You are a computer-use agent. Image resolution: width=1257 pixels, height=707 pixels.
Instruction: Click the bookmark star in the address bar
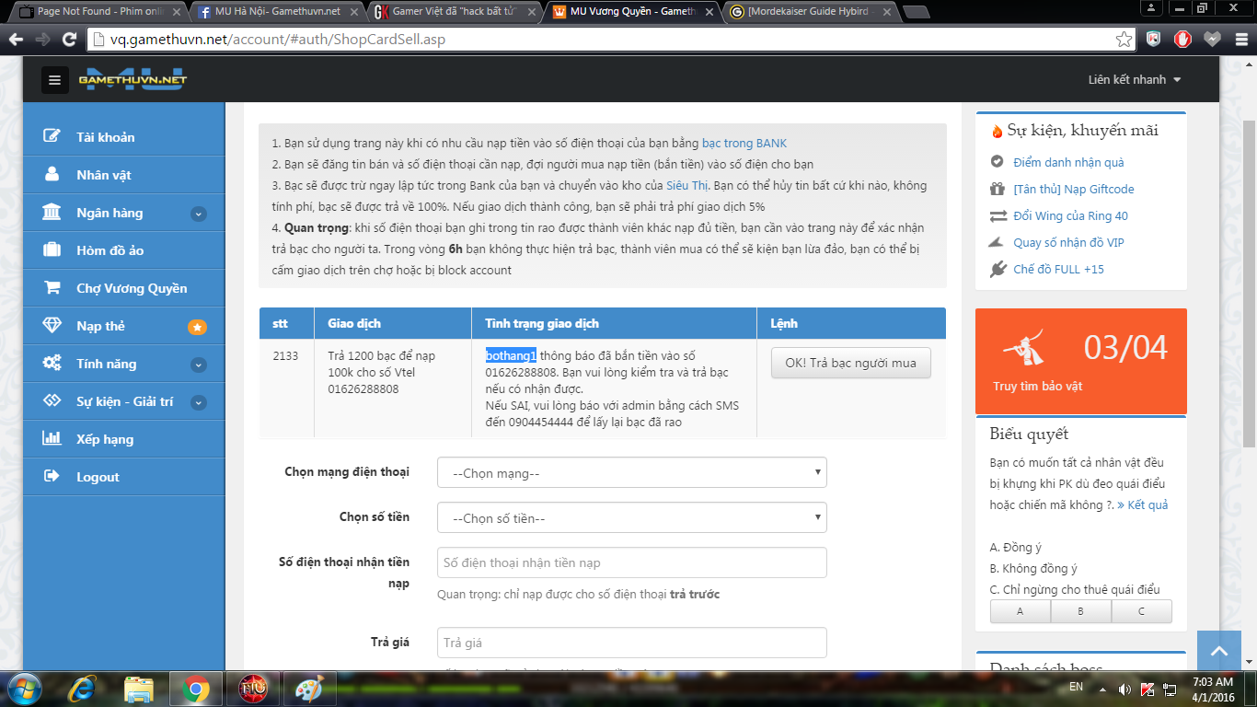coord(1124,40)
